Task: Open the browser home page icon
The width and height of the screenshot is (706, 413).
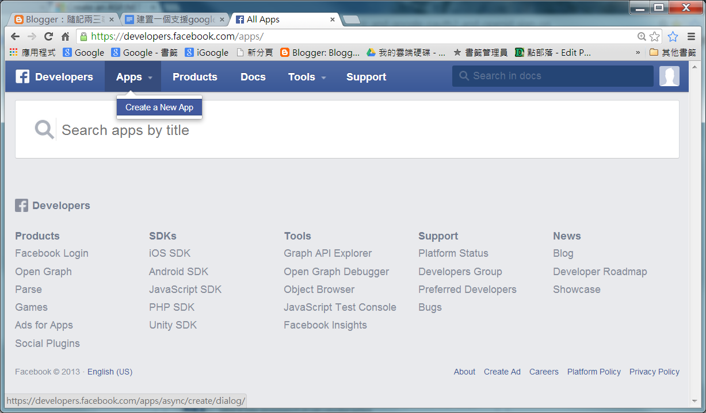Action: tap(65, 36)
